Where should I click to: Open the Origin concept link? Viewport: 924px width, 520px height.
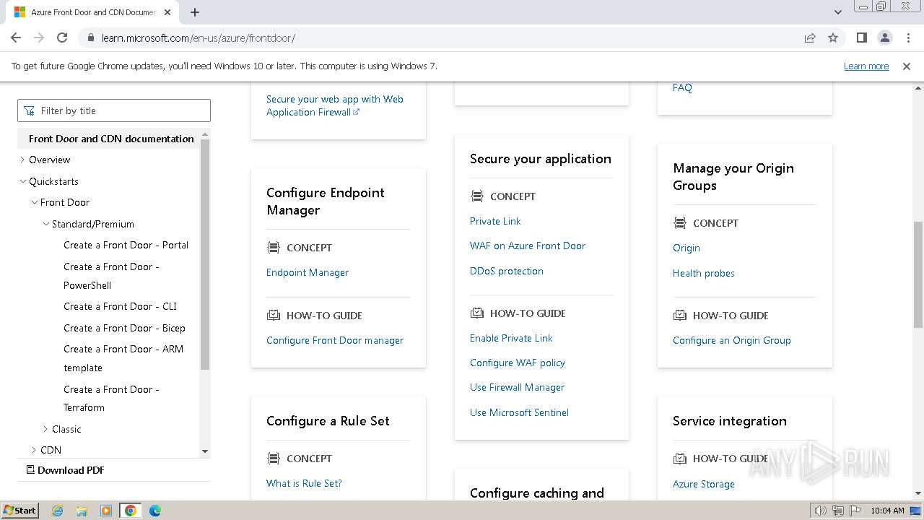click(x=687, y=248)
